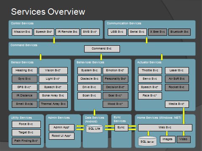Select the Video box
The height and width of the screenshot is (151, 202).
tap(183, 139)
